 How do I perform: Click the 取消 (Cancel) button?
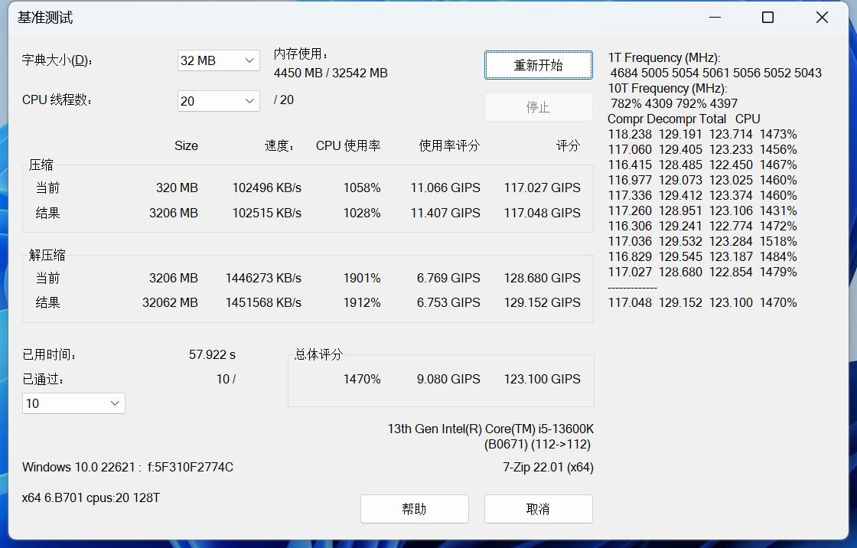pyautogui.click(x=538, y=508)
